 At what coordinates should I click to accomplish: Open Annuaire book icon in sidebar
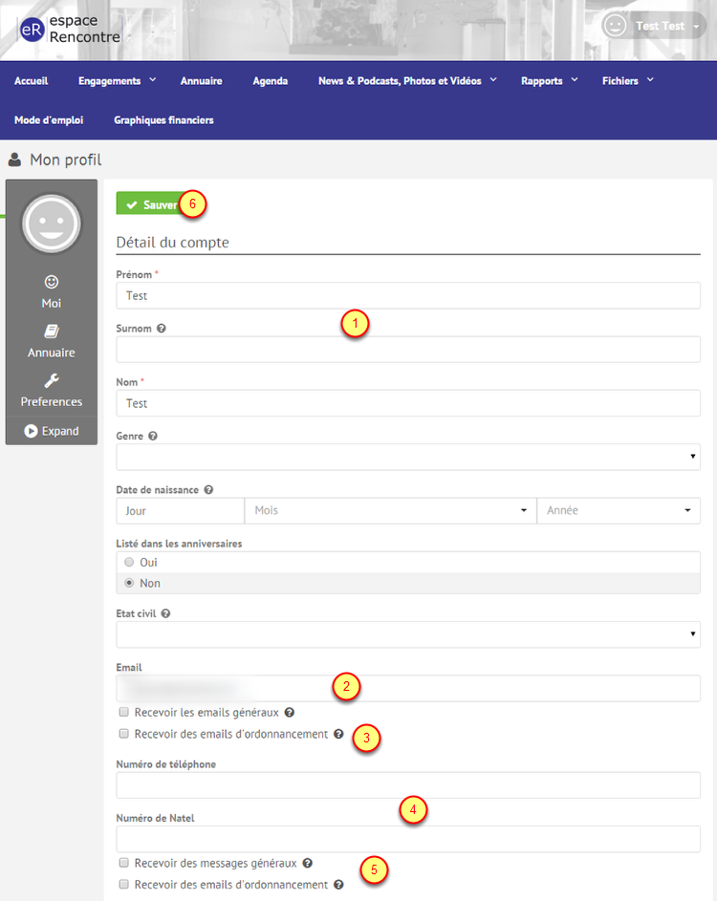(x=52, y=332)
